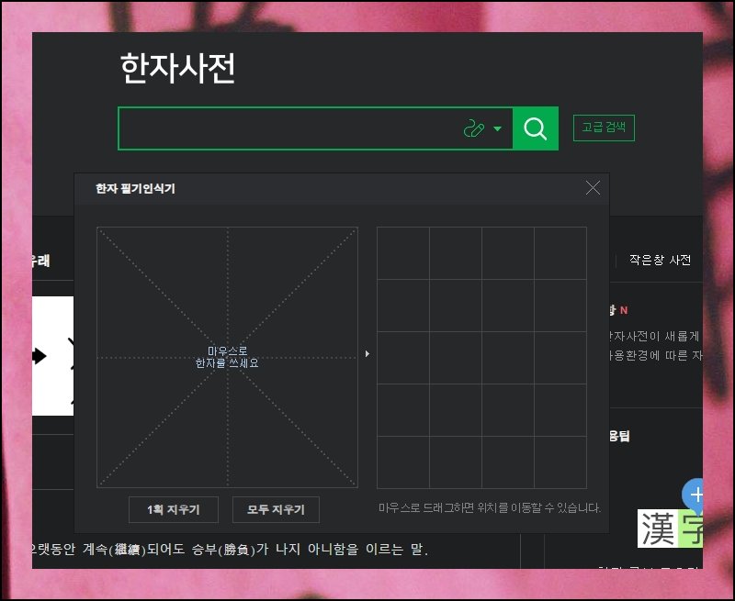735x601 pixels.
Task: Click the handwriting input pen icon
Action: [473, 128]
